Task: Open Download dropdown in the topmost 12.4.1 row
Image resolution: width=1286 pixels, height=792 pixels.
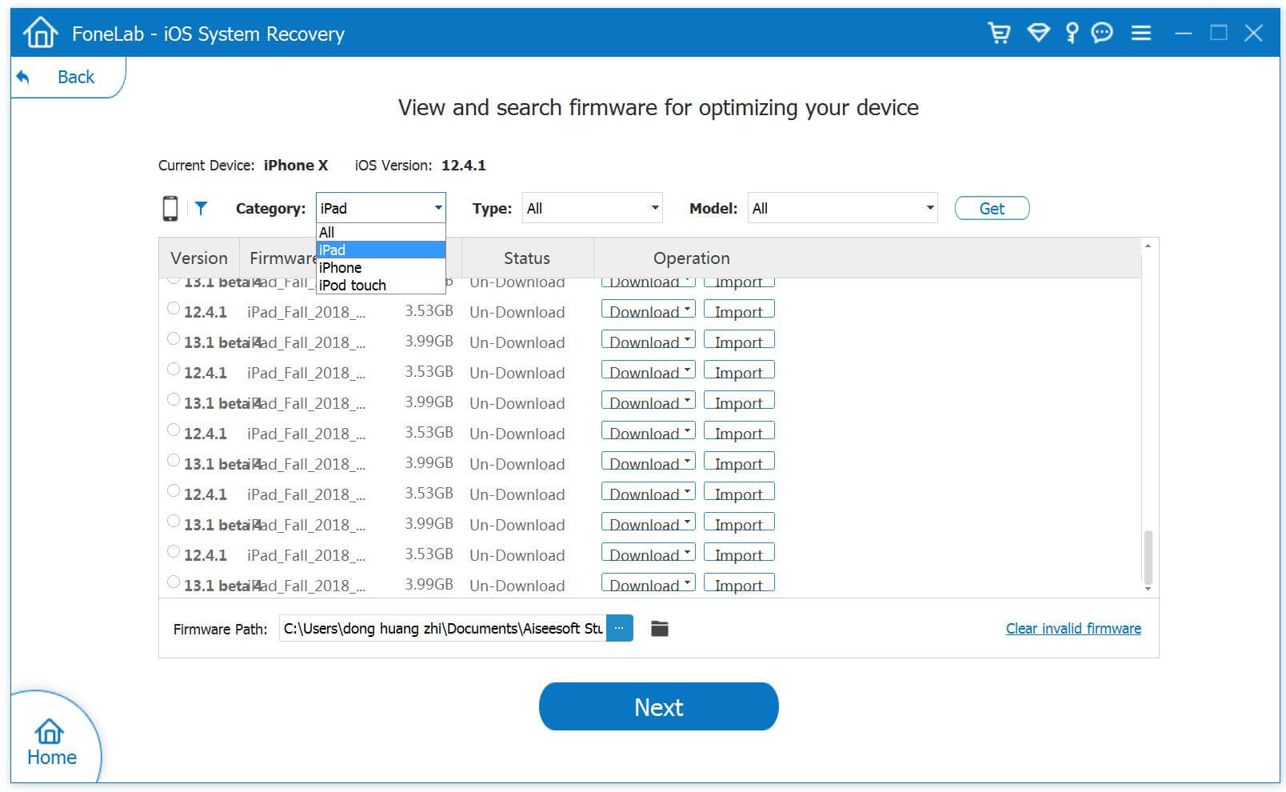Action: click(x=648, y=310)
